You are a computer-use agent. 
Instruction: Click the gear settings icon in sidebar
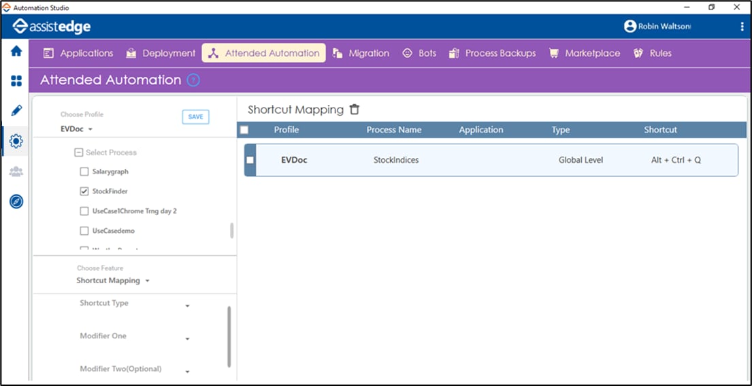click(x=16, y=141)
